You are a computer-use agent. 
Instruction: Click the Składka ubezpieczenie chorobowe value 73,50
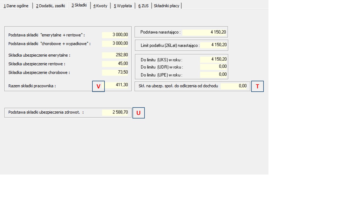pyautogui.click(x=115, y=73)
